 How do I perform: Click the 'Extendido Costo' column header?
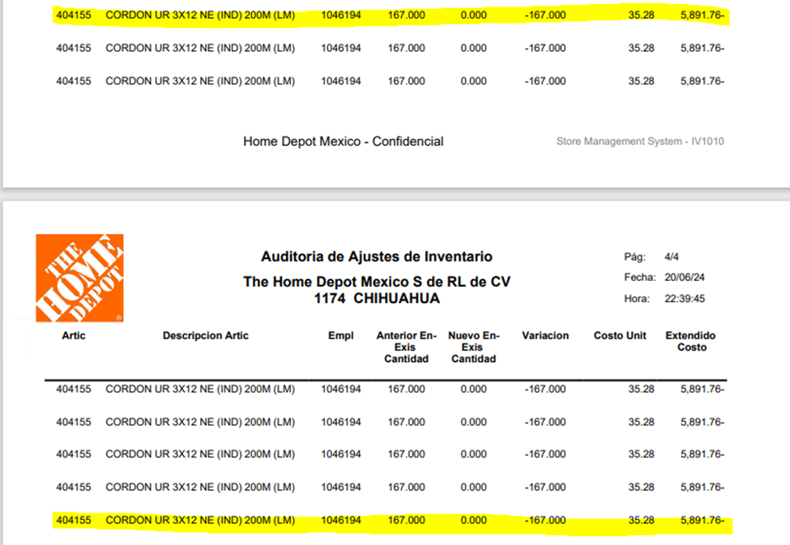coord(691,342)
